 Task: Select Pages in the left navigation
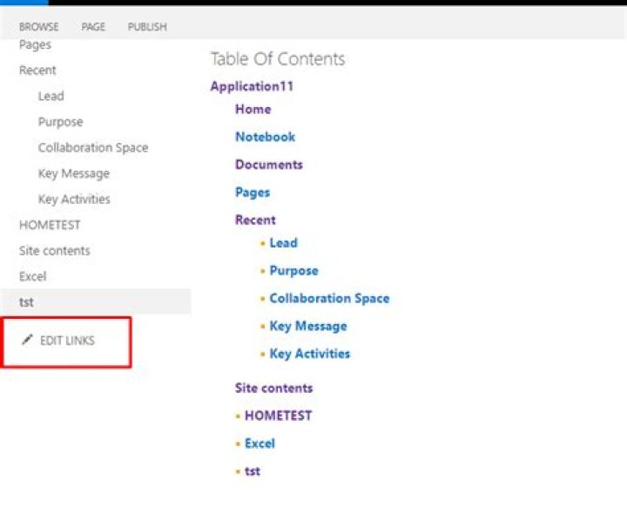(35, 44)
